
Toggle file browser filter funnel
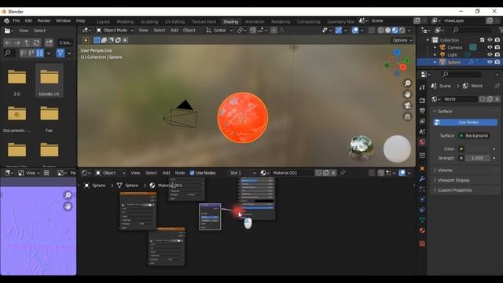(61, 53)
